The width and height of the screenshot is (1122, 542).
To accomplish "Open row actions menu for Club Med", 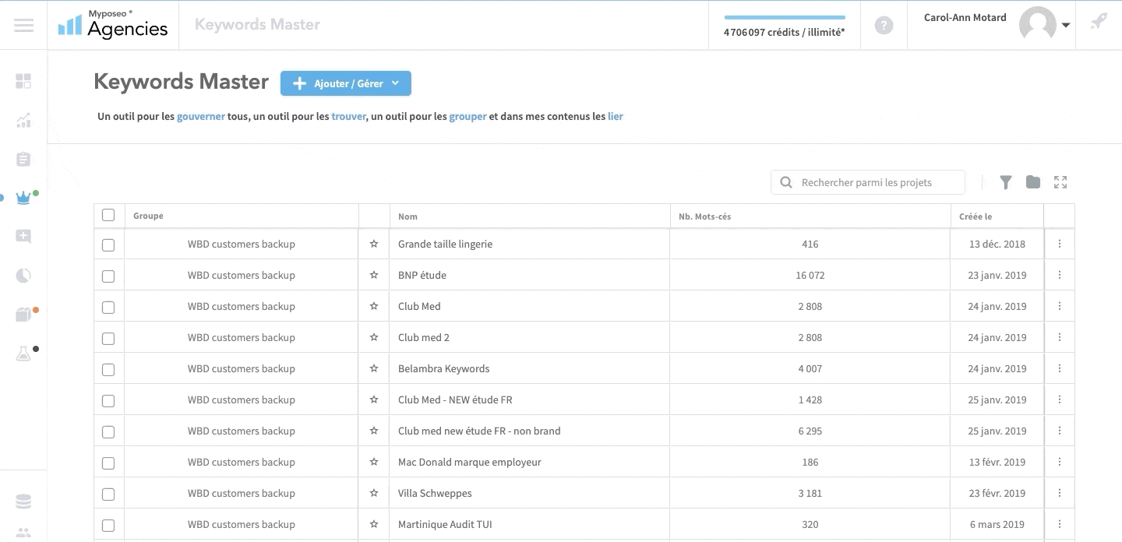I will 1060,306.
